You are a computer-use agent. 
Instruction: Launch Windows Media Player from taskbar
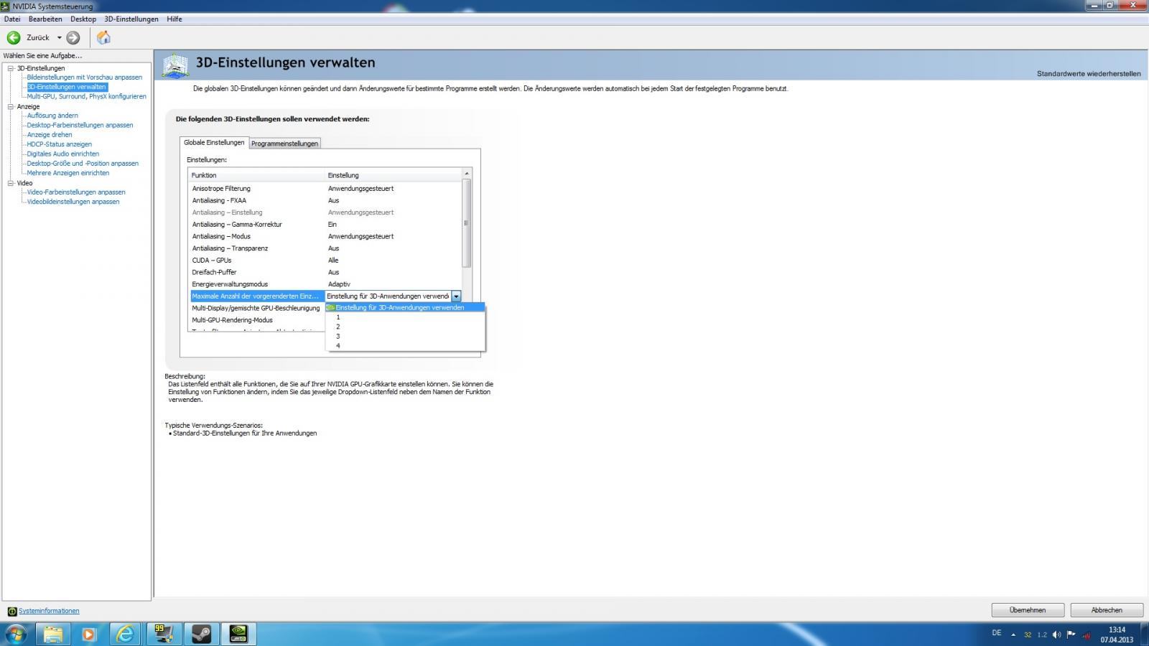click(x=89, y=635)
